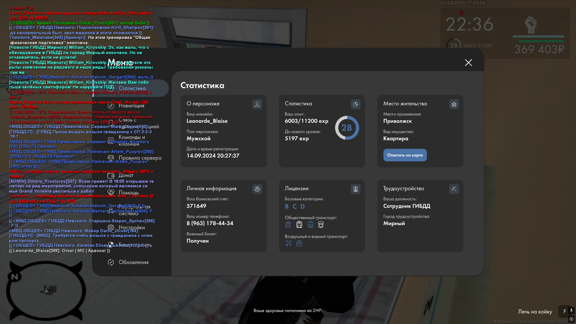Click the category B license letter
576x324 pixels.
click(287, 206)
